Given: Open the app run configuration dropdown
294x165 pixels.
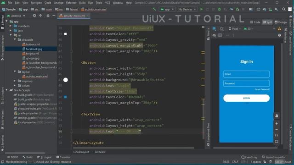Looking at the screenshot, I should [167, 9].
